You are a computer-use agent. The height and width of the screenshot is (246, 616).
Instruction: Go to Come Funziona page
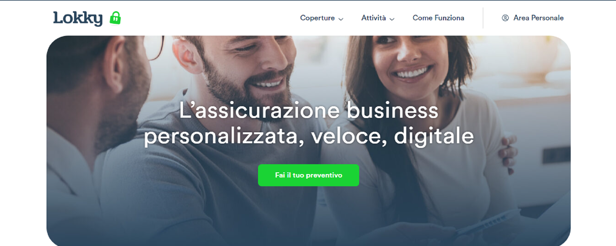(x=438, y=18)
